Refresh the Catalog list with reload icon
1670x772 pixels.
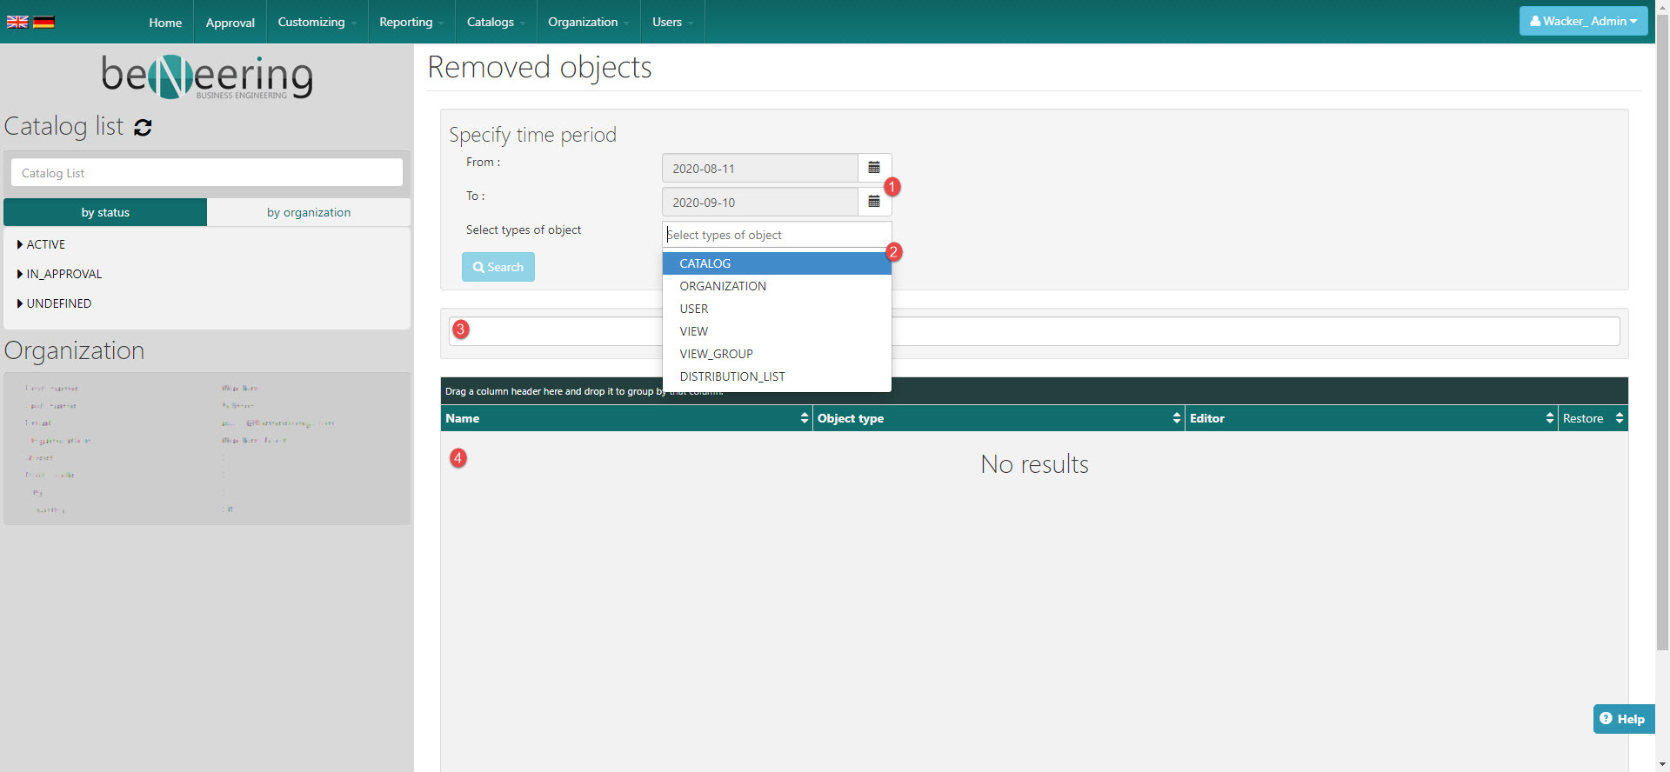pos(143,128)
